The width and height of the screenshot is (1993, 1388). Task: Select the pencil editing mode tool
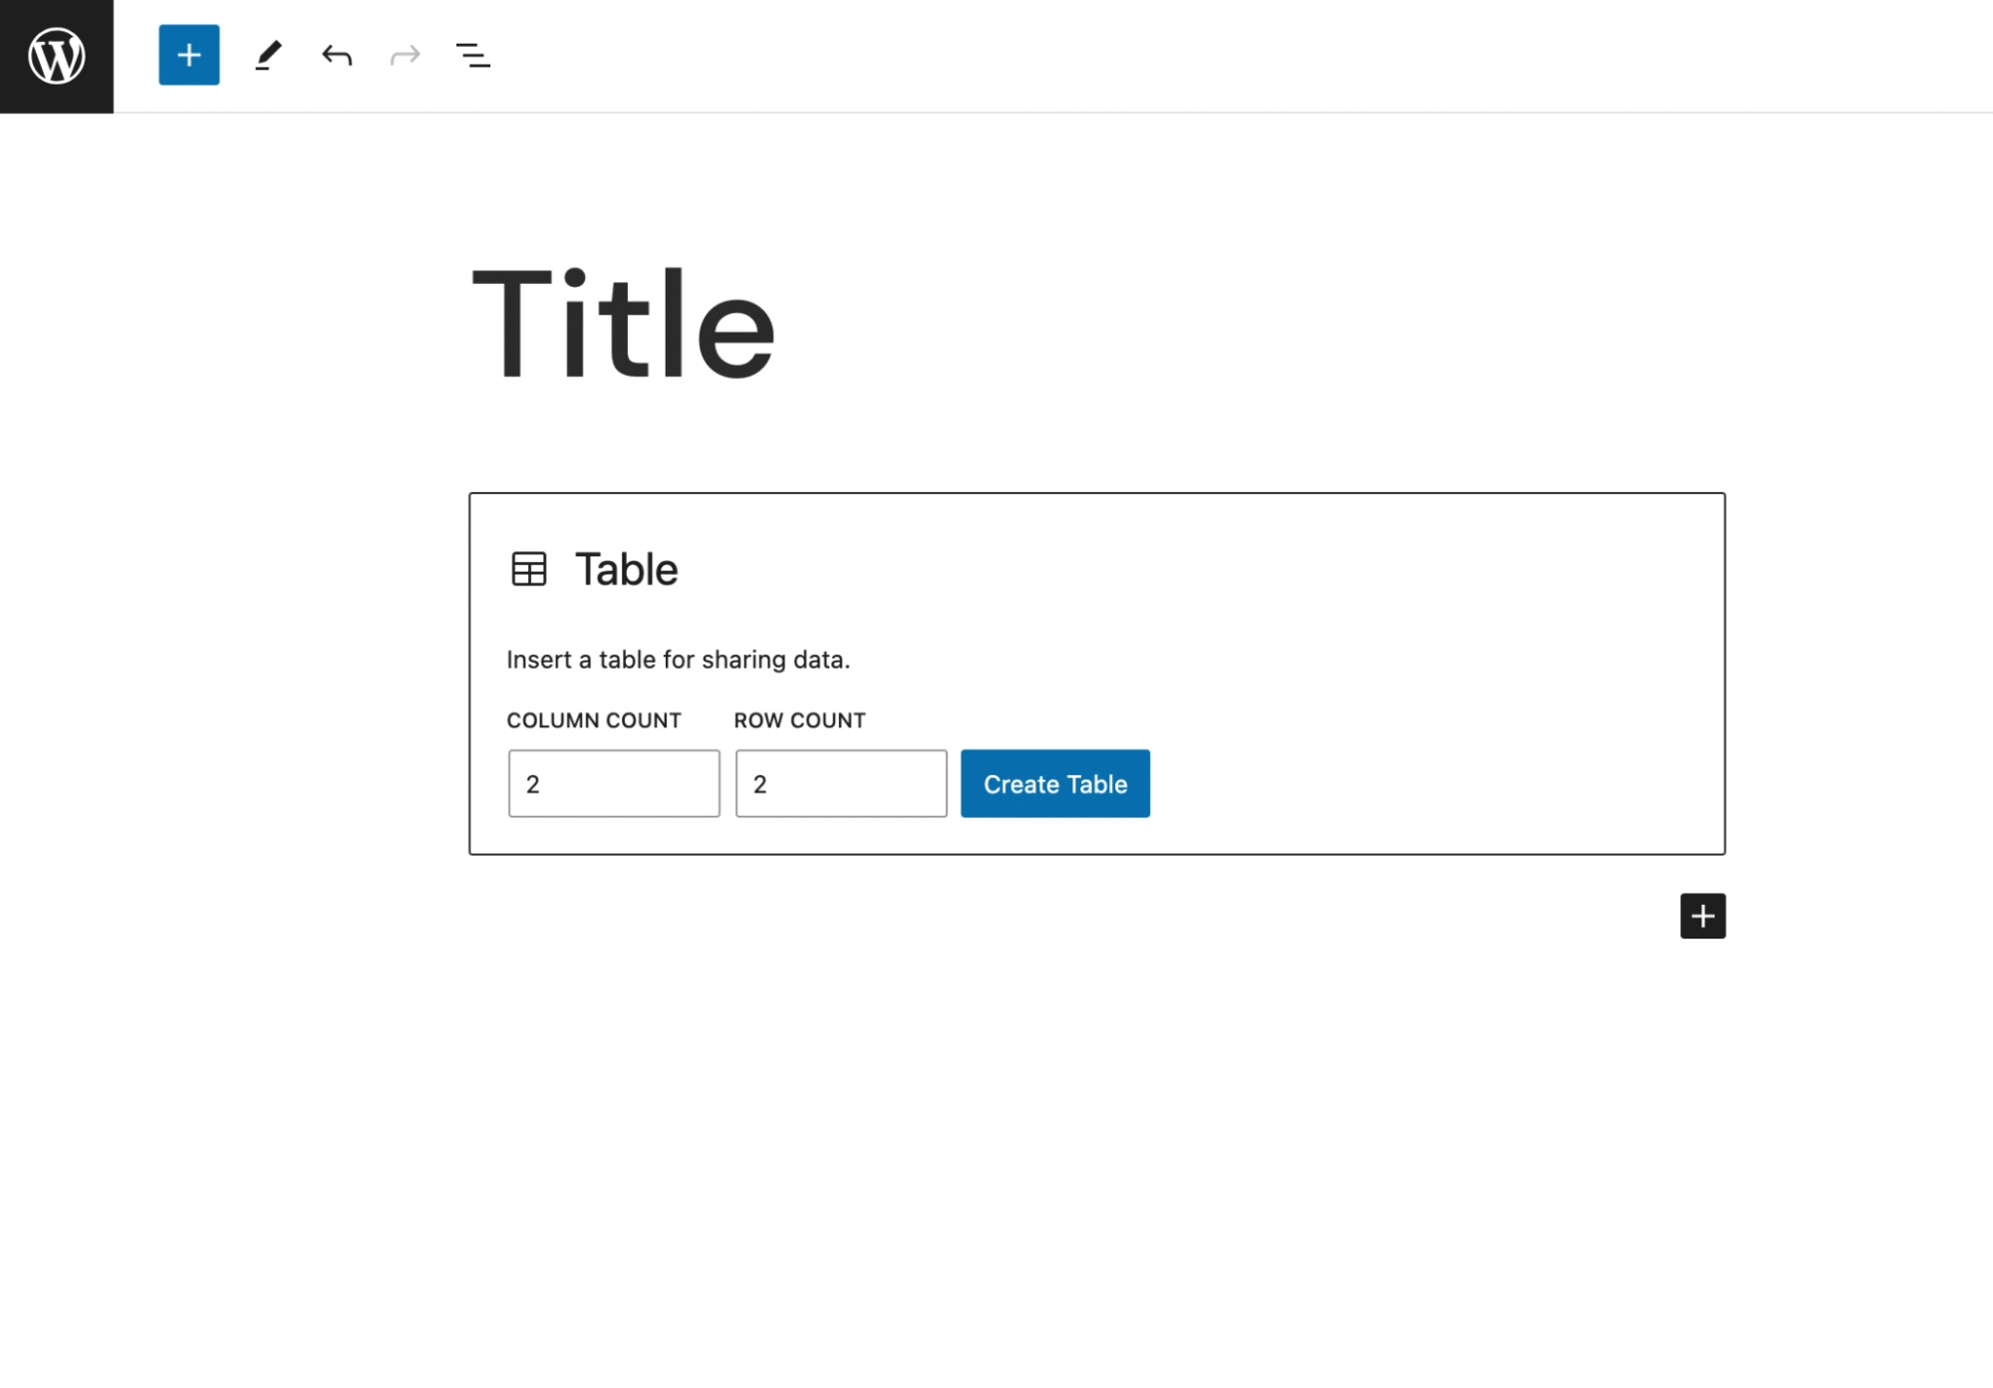coord(266,57)
